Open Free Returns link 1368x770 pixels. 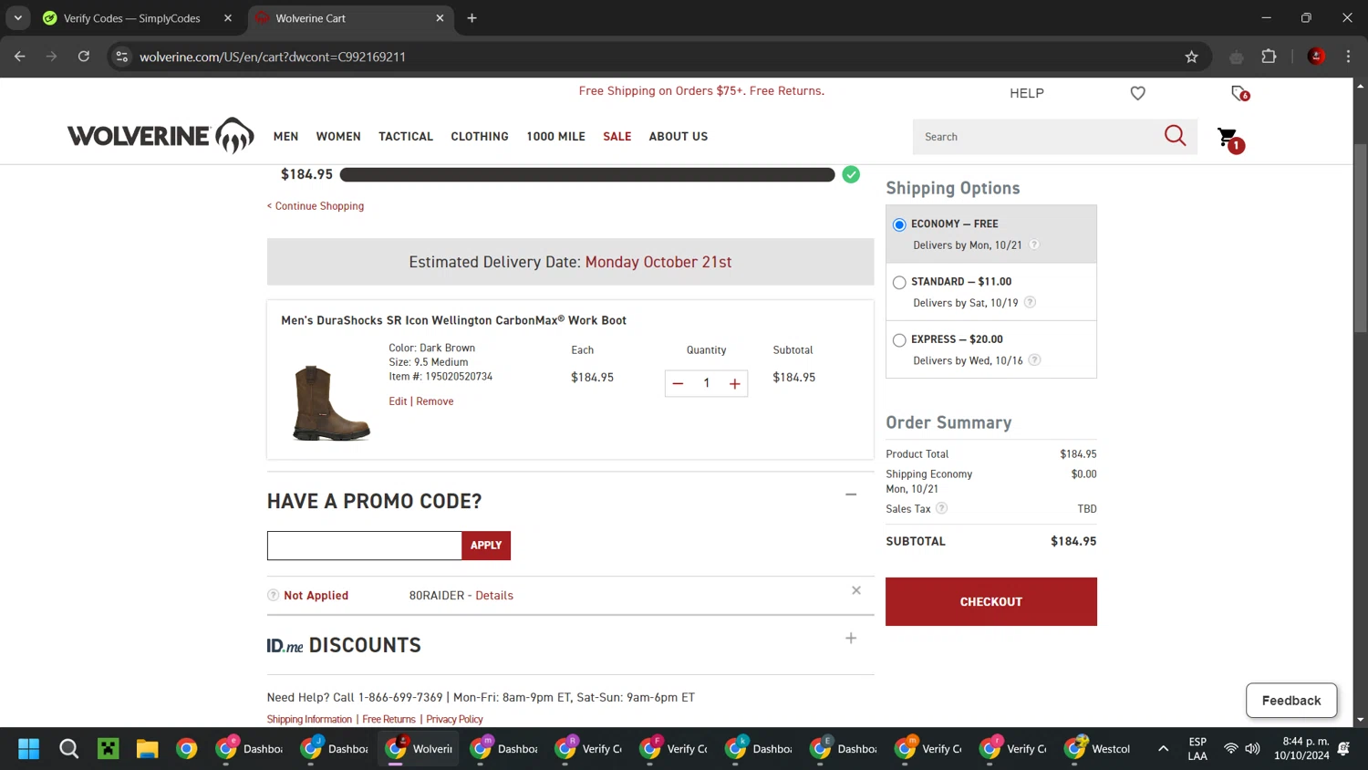(x=389, y=720)
